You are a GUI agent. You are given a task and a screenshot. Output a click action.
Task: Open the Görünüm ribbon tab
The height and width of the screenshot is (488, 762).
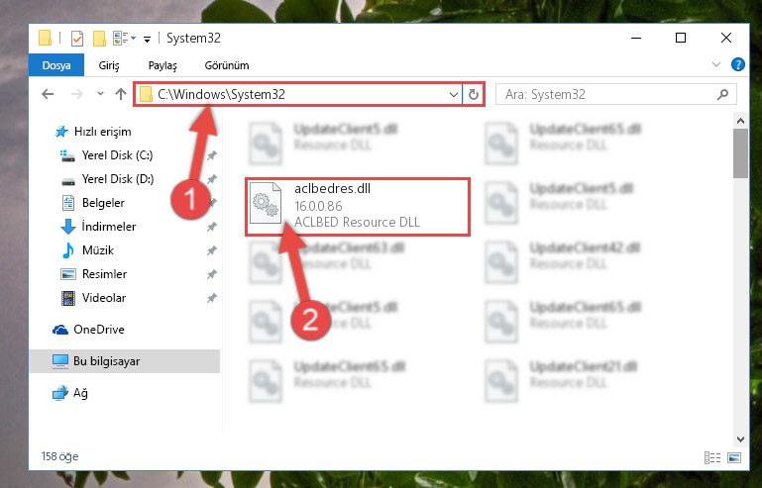tap(227, 65)
